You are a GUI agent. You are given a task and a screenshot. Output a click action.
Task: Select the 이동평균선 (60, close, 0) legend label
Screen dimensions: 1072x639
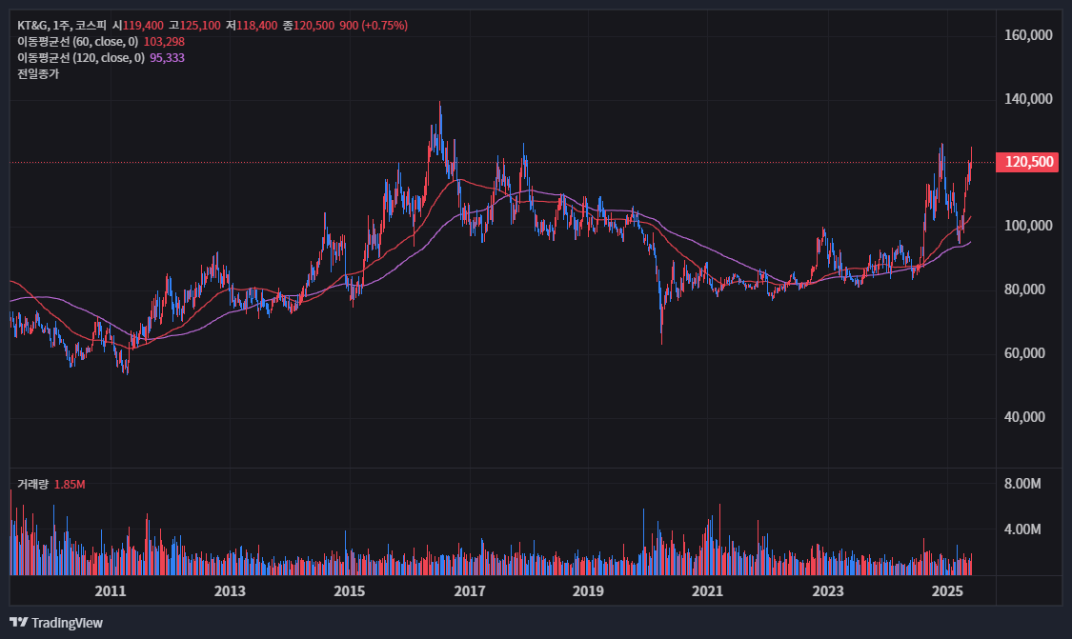(x=78, y=42)
